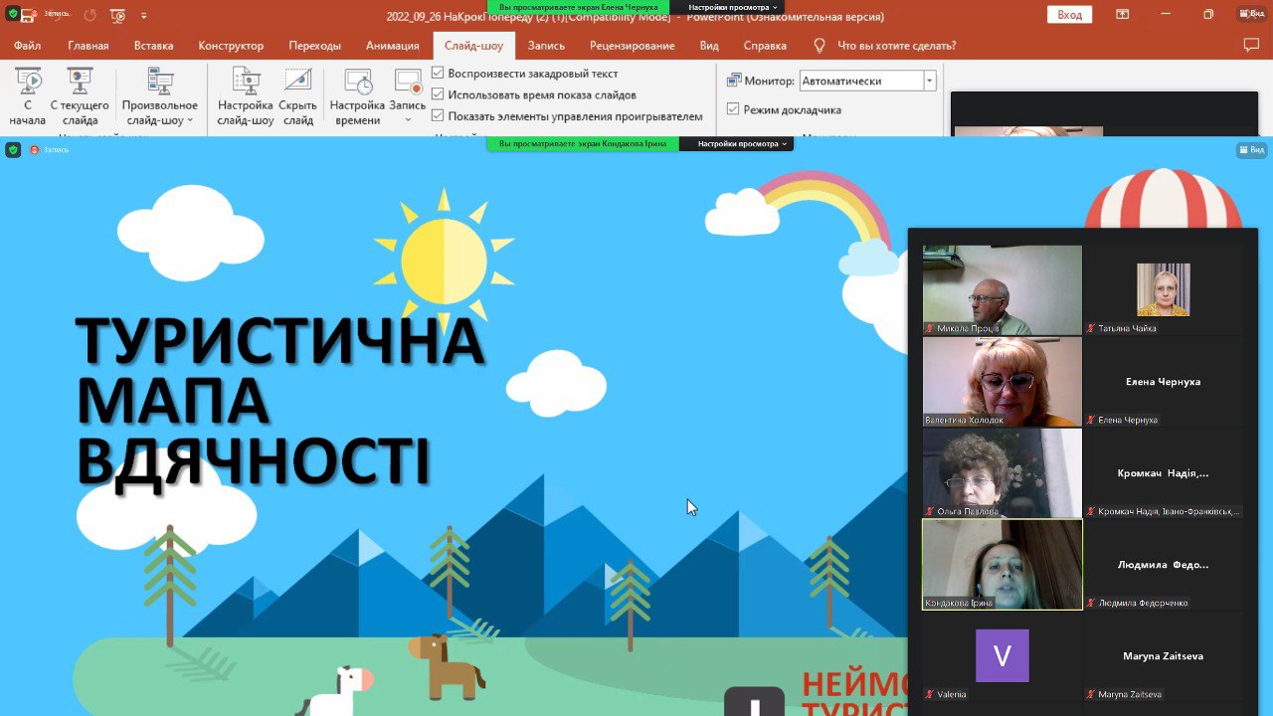Switch to the 'Анимация' ribbon tab
Screen dimensions: 1273x716
point(392,46)
